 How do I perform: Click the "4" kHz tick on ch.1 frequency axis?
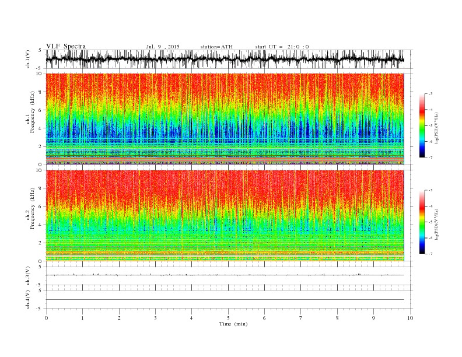41,128
